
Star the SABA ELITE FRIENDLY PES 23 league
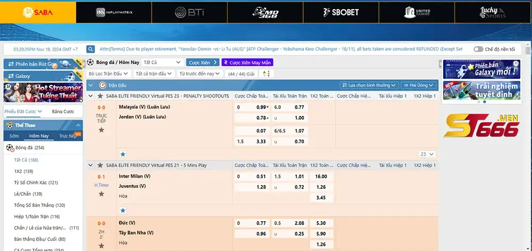tap(100, 96)
